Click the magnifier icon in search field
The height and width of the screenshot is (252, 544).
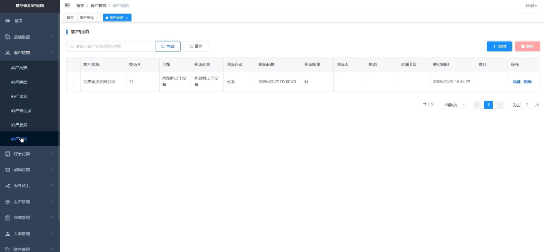[72, 46]
